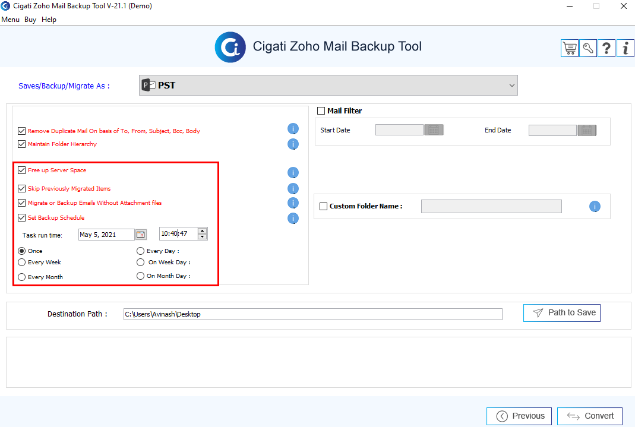
Task: Click the empty log area below destination
Action: coord(318,362)
